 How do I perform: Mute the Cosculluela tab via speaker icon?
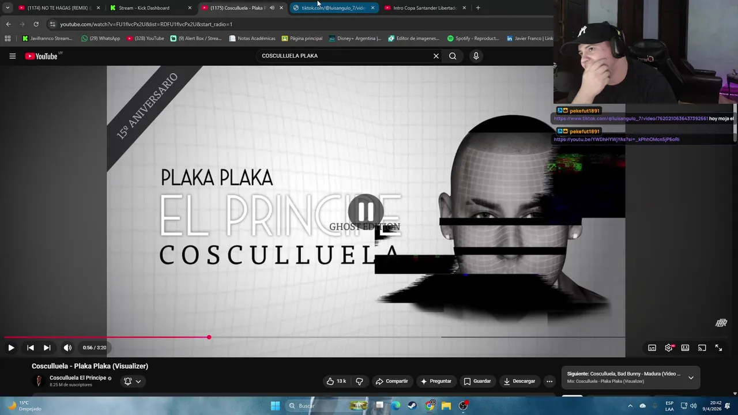pyautogui.click(x=272, y=8)
